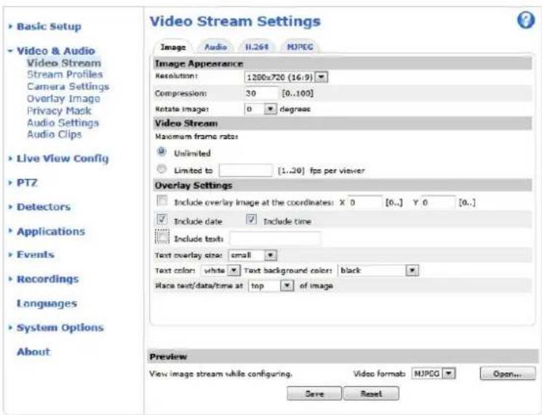This screenshot has width=542, height=415.
Task: Open the Languages page
Action: tap(47, 304)
